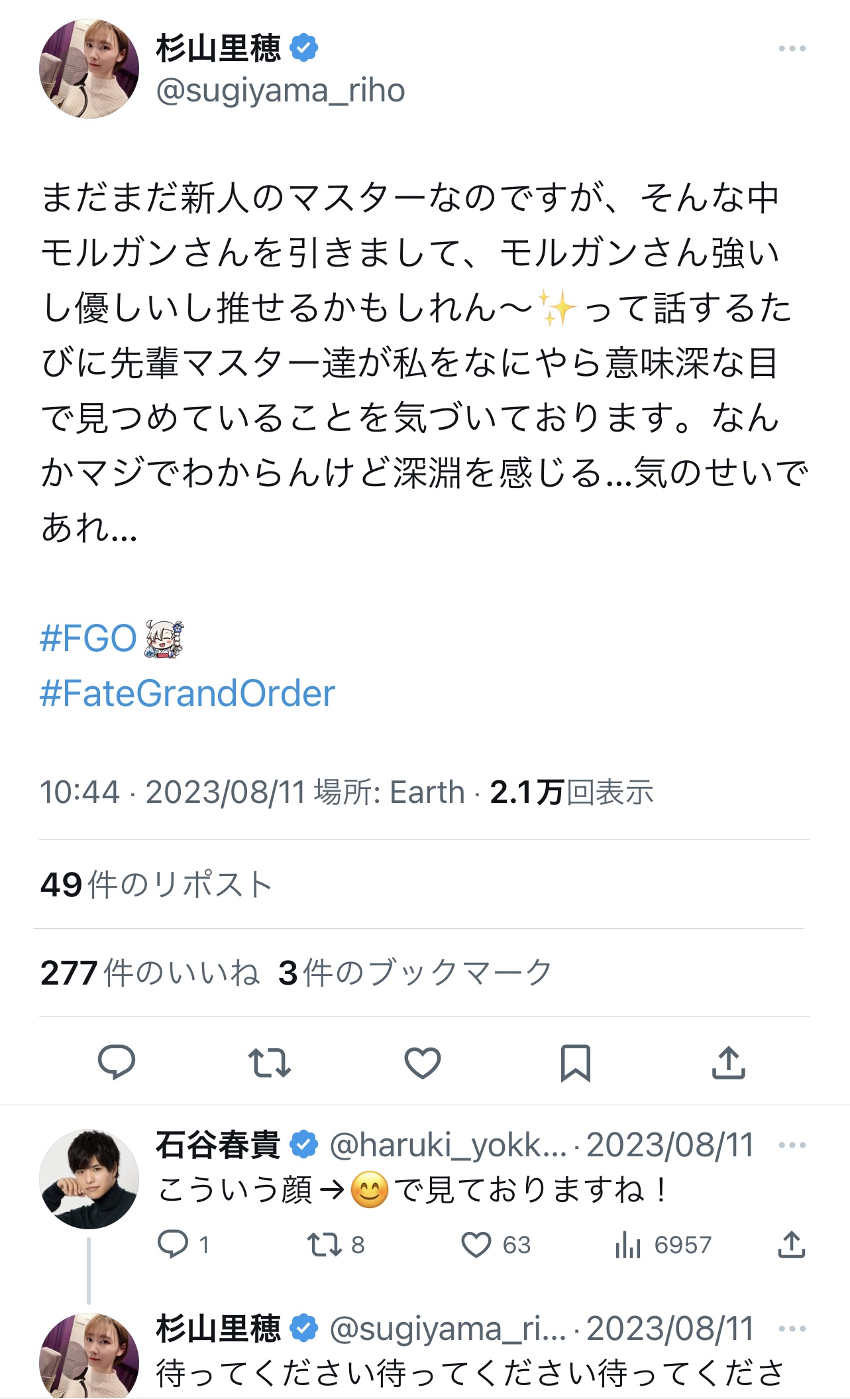Reply to 石谷春貴's comment
Viewport: 850px width, 1399px height.
[174, 1245]
